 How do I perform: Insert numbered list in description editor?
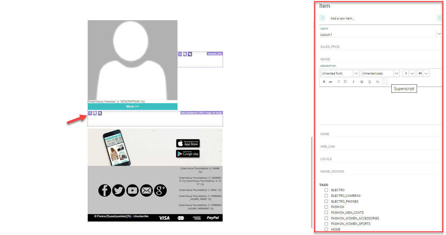345,82
